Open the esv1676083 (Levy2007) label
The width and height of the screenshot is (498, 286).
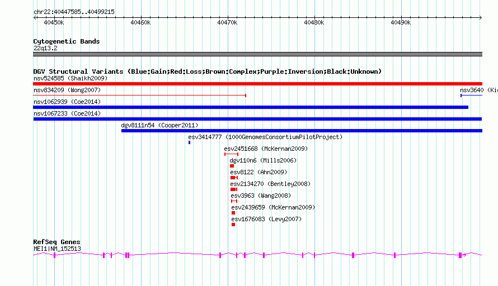pos(266,219)
